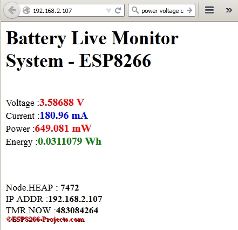
Task: Click the 'Current :' label
Action: [23, 116]
